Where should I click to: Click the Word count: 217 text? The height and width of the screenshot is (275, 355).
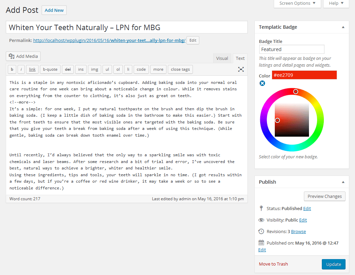click(x=25, y=199)
